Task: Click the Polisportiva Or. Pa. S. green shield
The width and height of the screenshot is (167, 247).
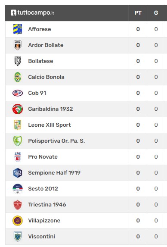Action: pyautogui.click(x=18, y=141)
